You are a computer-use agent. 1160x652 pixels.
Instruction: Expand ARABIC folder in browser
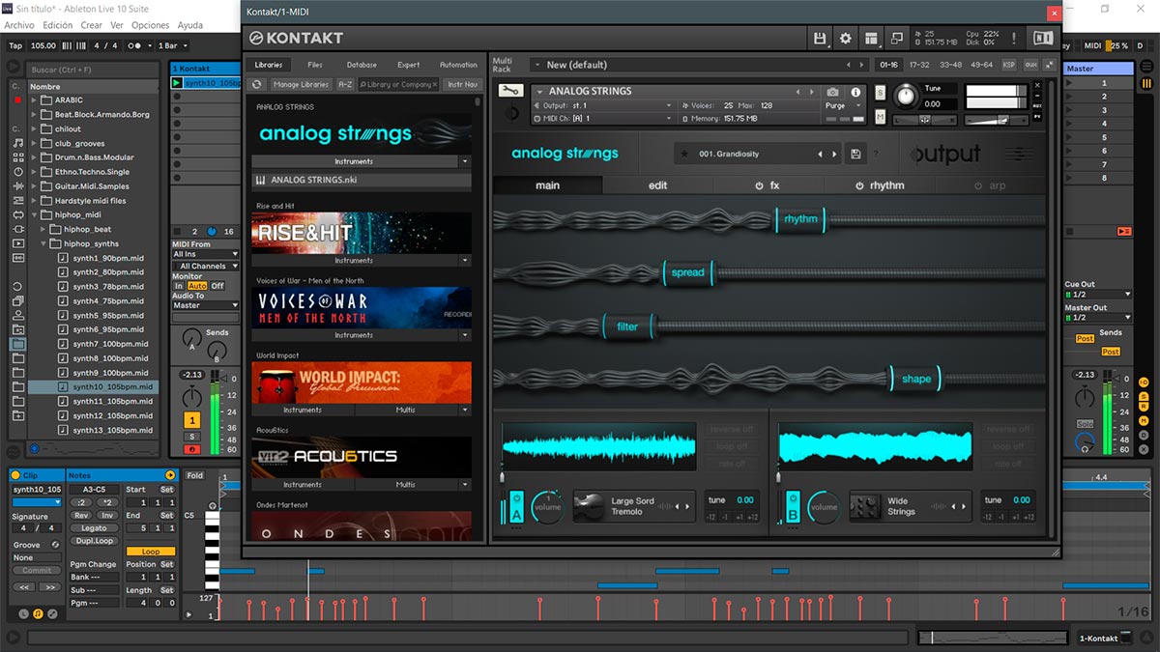(x=35, y=99)
